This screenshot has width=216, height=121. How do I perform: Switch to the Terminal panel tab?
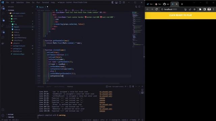(70, 87)
